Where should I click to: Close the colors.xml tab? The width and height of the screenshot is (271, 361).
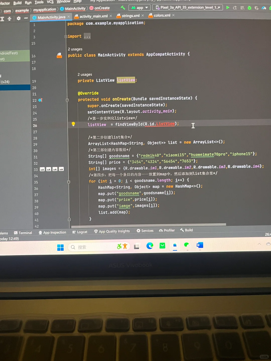[x=173, y=15]
